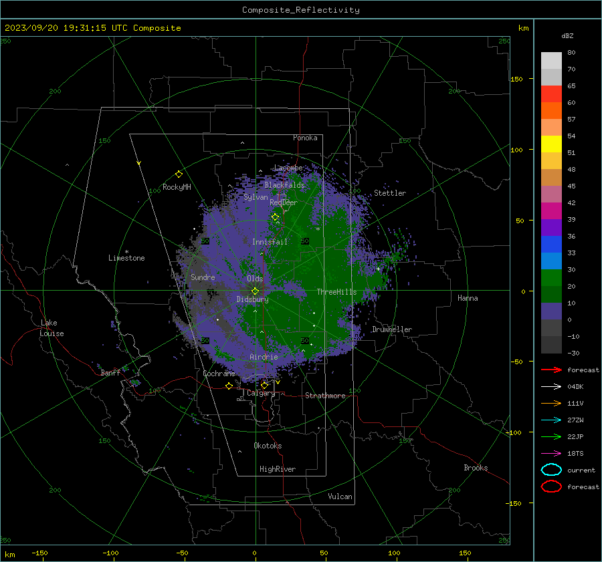Click the RockyMH label
Viewport: 602px width, 562px height.
pos(177,187)
